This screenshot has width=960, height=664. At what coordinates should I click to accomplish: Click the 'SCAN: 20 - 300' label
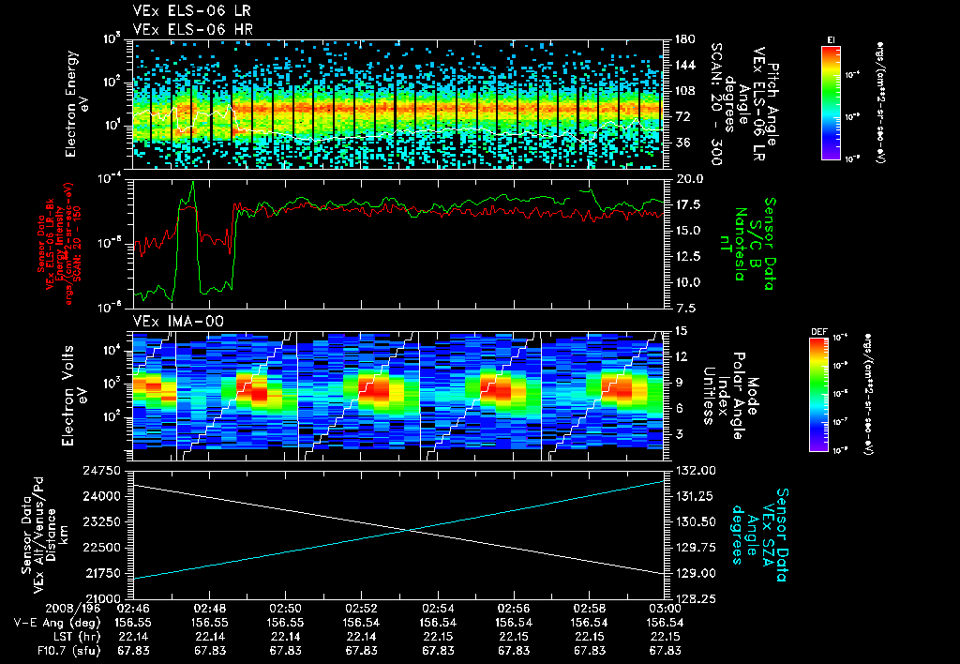(x=715, y=104)
